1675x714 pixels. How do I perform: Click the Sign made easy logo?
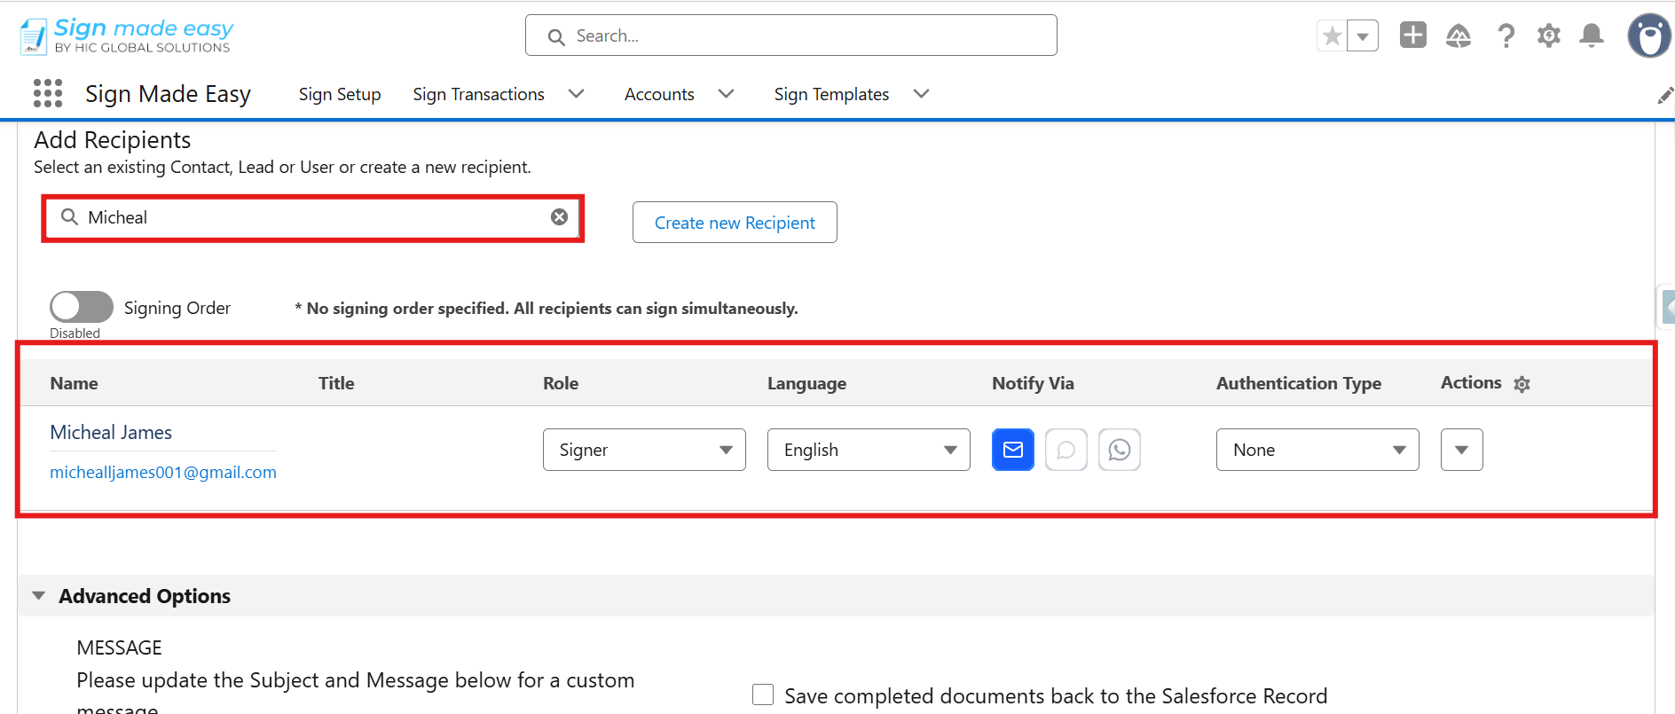pos(127,36)
